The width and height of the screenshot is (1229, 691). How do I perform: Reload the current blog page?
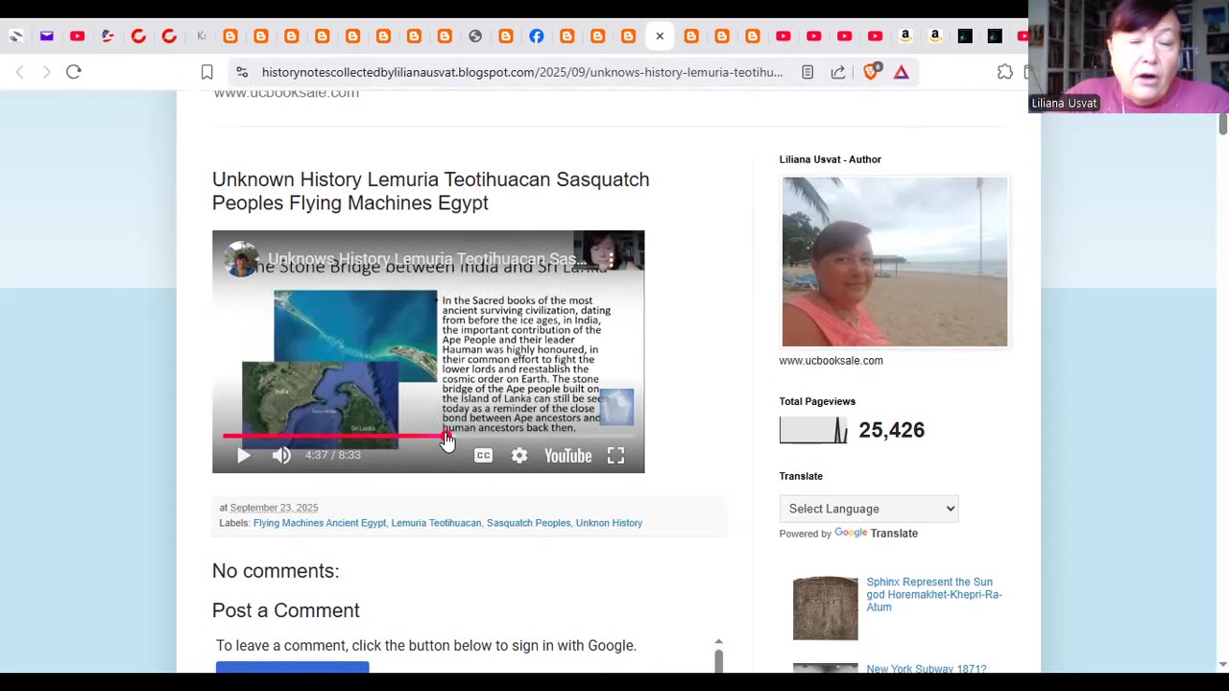(x=74, y=72)
